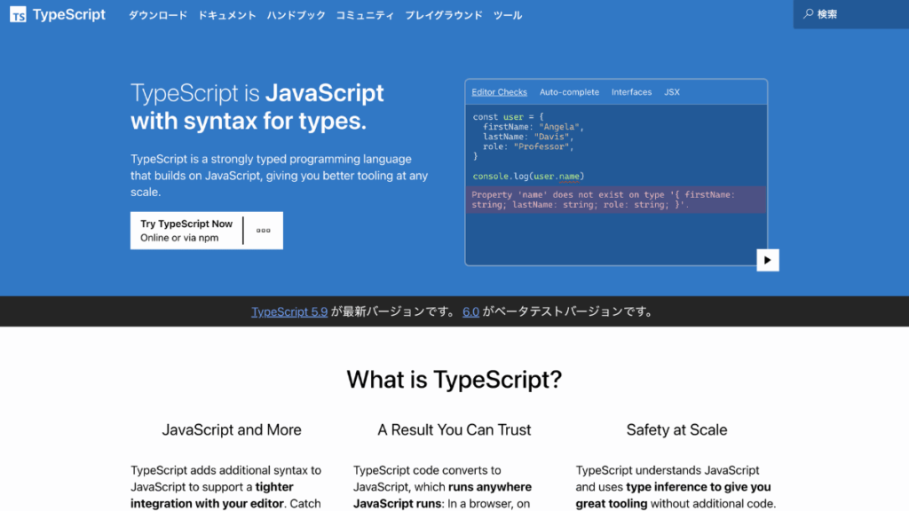The width and height of the screenshot is (909, 511).
Task: Click the TypeScript logo icon
Action: coord(18,14)
